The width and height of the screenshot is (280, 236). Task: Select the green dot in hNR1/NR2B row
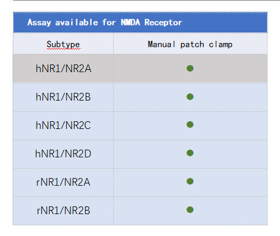click(190, 96)
